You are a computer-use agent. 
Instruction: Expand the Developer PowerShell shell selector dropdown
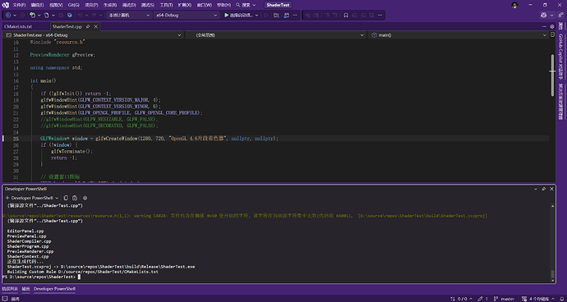click(57, 198)
